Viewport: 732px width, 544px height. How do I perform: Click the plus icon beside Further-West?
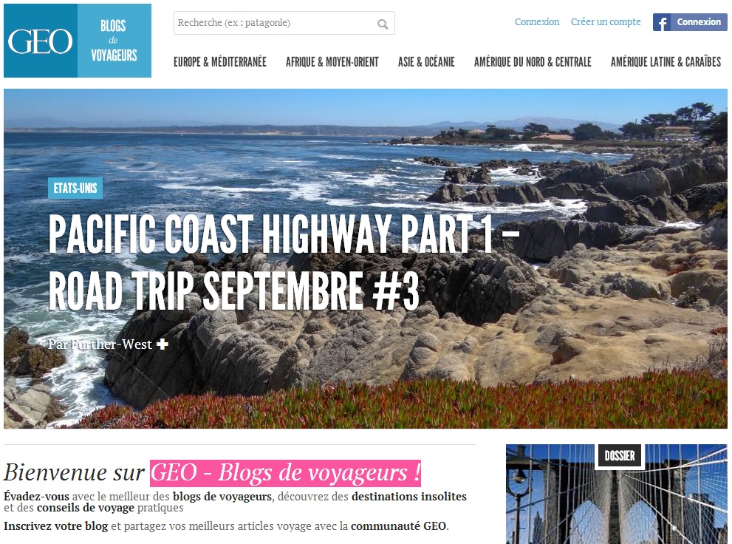pyautogui.click(x=162, y=344)
